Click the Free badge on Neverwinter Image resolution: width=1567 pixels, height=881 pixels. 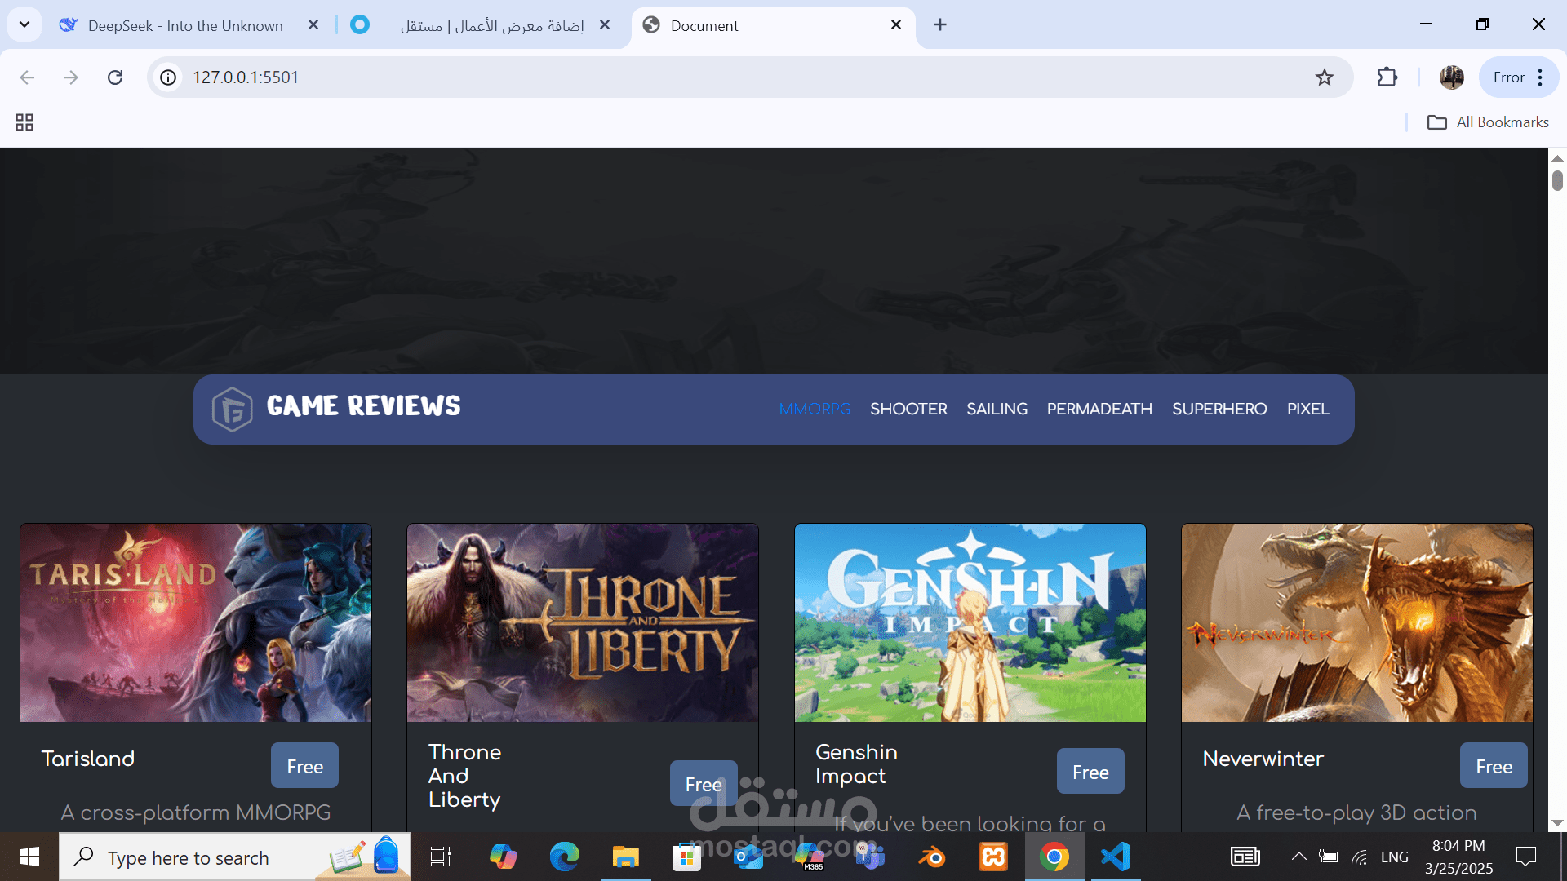coord(1494,766)
